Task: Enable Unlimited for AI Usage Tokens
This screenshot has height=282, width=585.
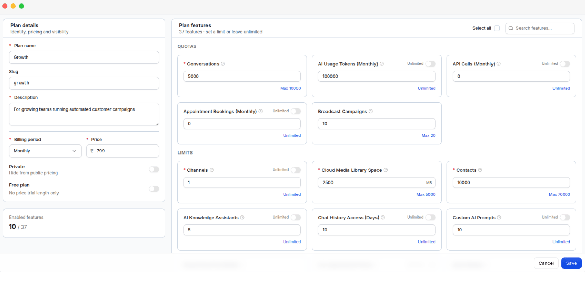Action: (x=431, y=64)
